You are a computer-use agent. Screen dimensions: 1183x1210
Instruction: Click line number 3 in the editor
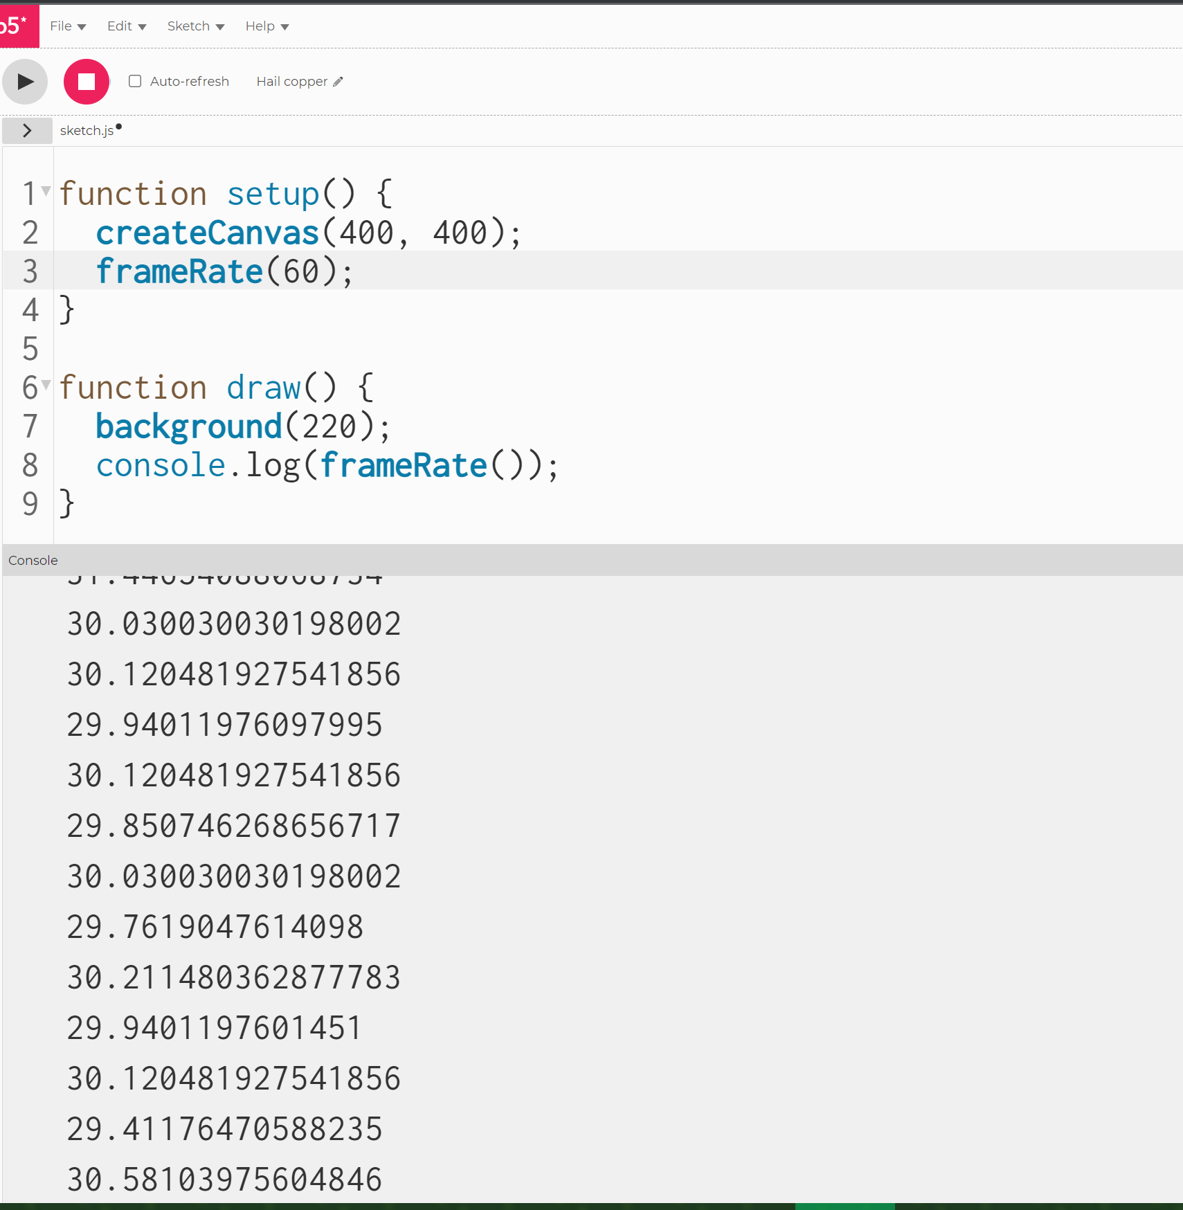pos(30,271)
